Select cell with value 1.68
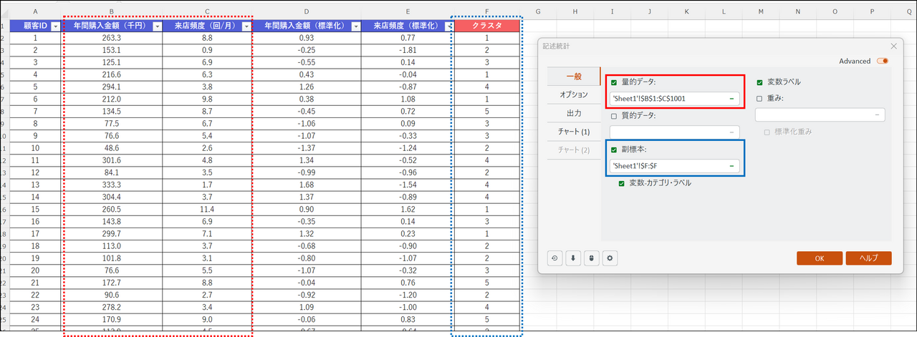 coord(307,185)
